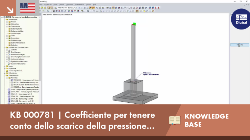Click the Dlubal logo badge
Screen dimensions: 250x140
pyautogui.click(x=241, y=19)
